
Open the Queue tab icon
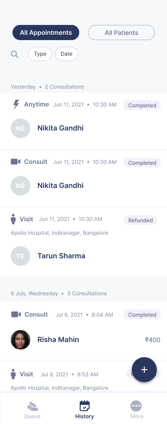point(33,406)
